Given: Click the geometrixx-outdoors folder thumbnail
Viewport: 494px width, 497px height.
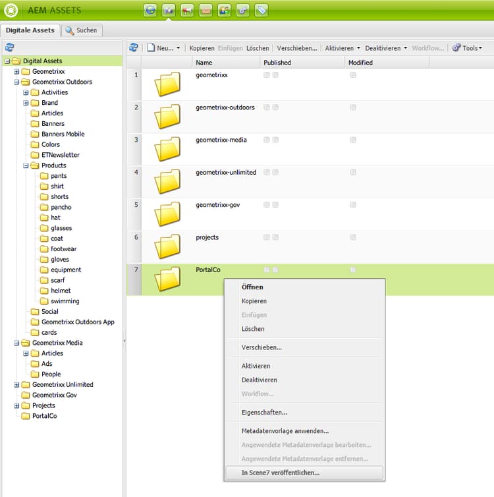Looking at the screenshot, I should 167,116.
